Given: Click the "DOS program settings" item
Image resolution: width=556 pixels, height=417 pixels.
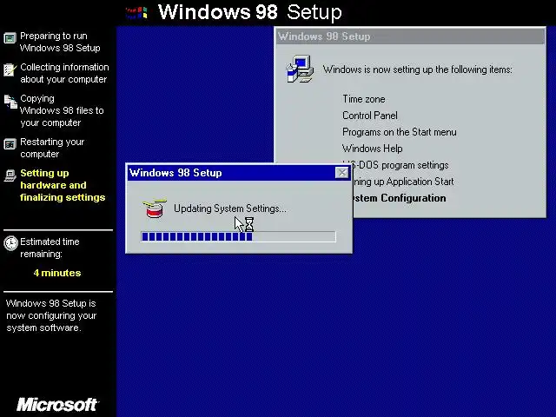Looking at the screenshot, I should pos(400,165).
